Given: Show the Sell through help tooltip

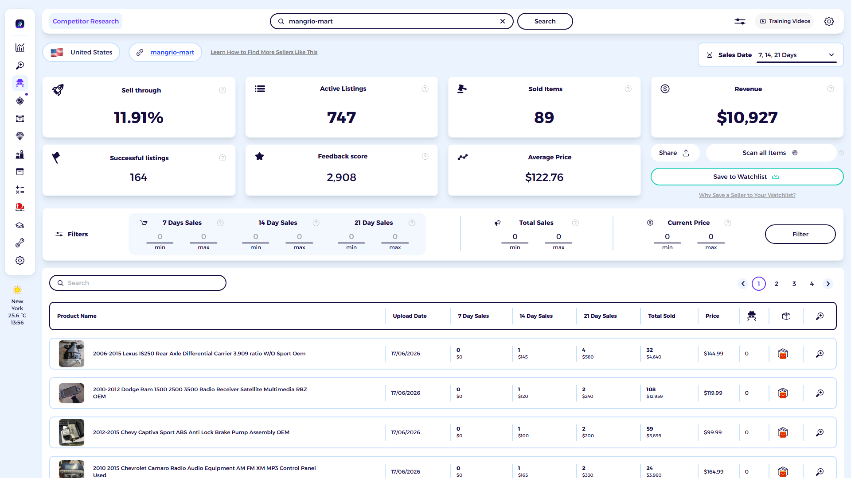Looking at the screenshot, I should (x=223, y=90).
